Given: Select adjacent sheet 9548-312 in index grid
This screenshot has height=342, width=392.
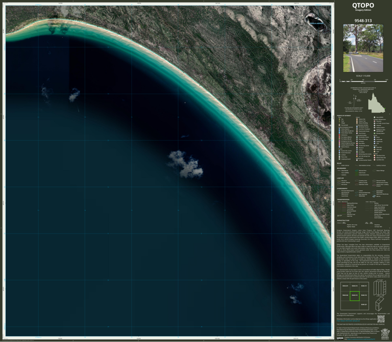Looking at the screenshot, I should coord(364,296).
